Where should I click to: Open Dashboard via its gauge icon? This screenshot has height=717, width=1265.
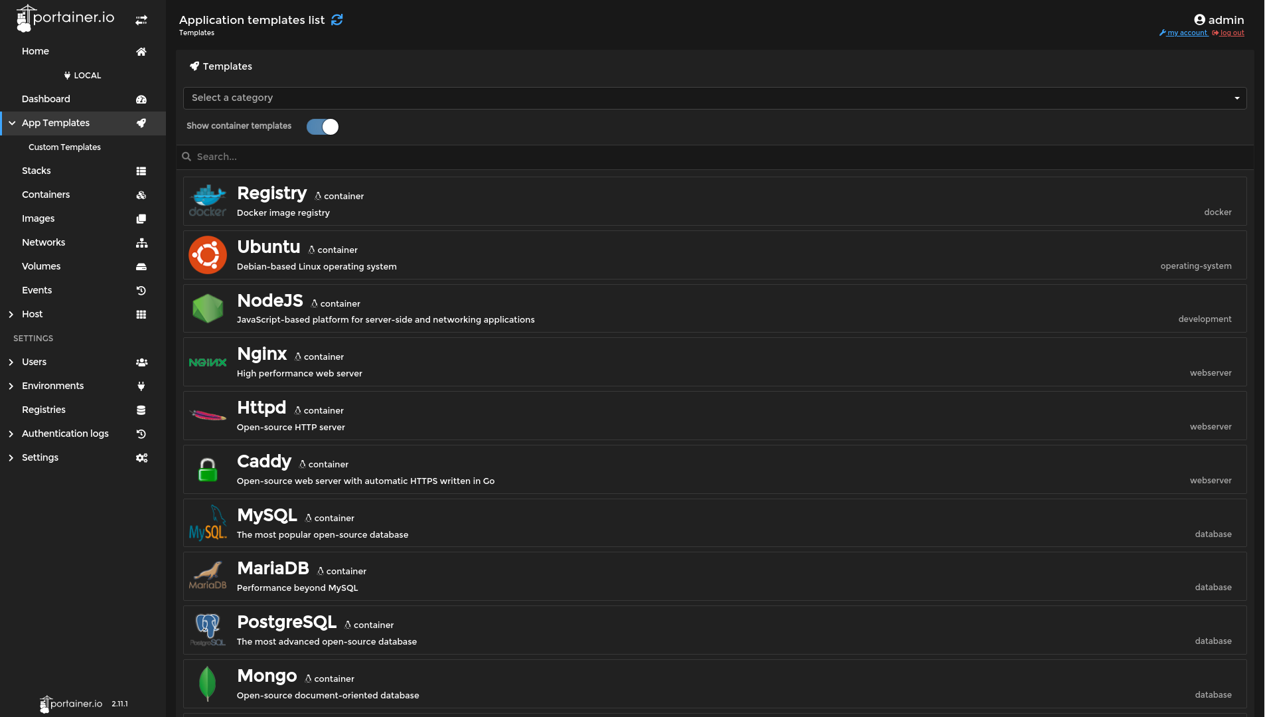click(x=141, y=100)
